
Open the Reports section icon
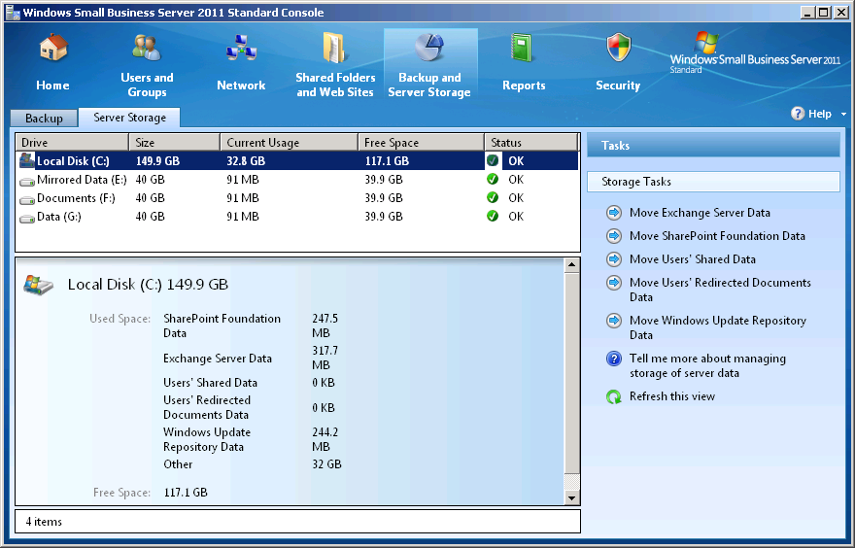(523, 48)
